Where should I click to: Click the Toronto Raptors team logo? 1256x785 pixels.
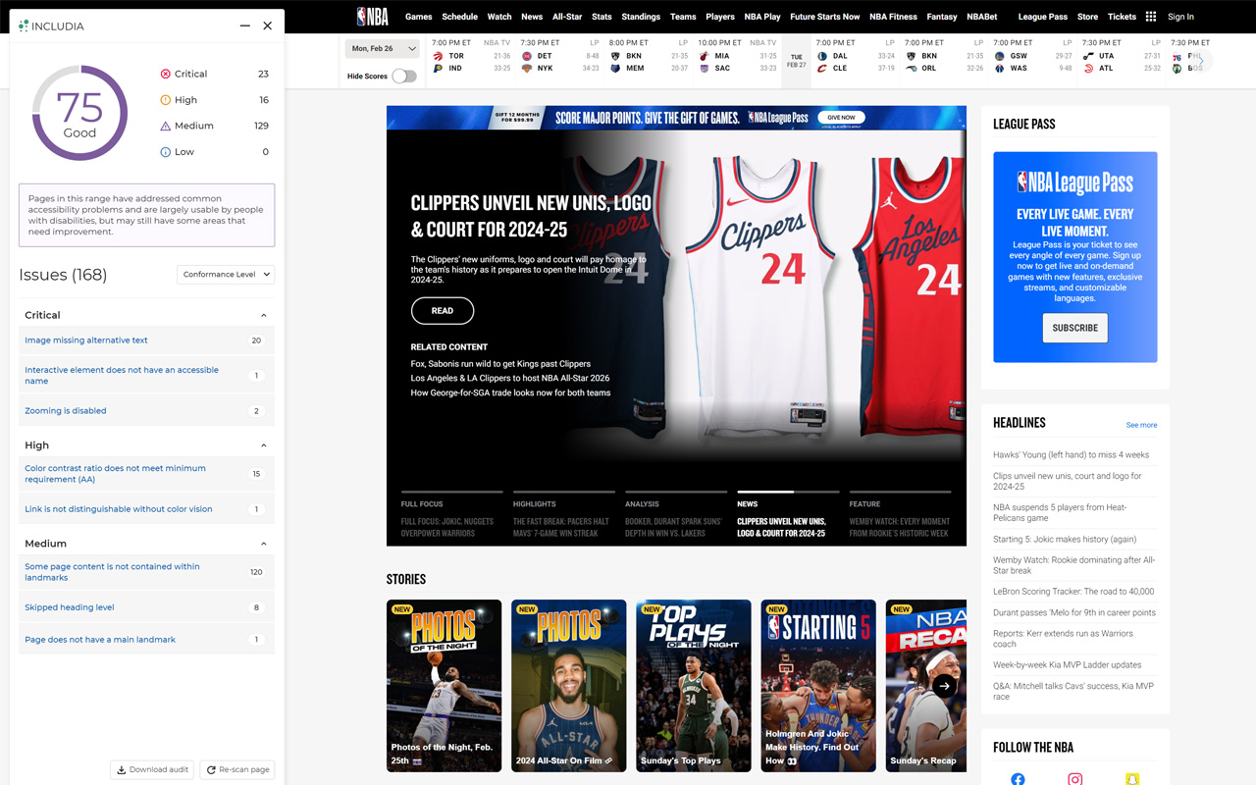click(438, 56)
